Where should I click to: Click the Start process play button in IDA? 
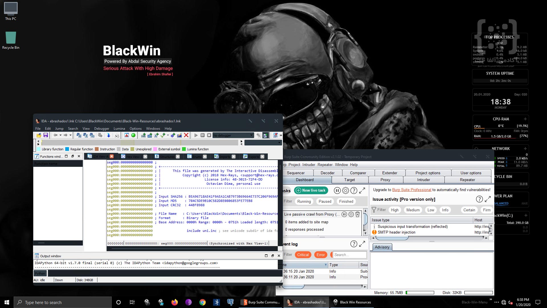(196, 135)
